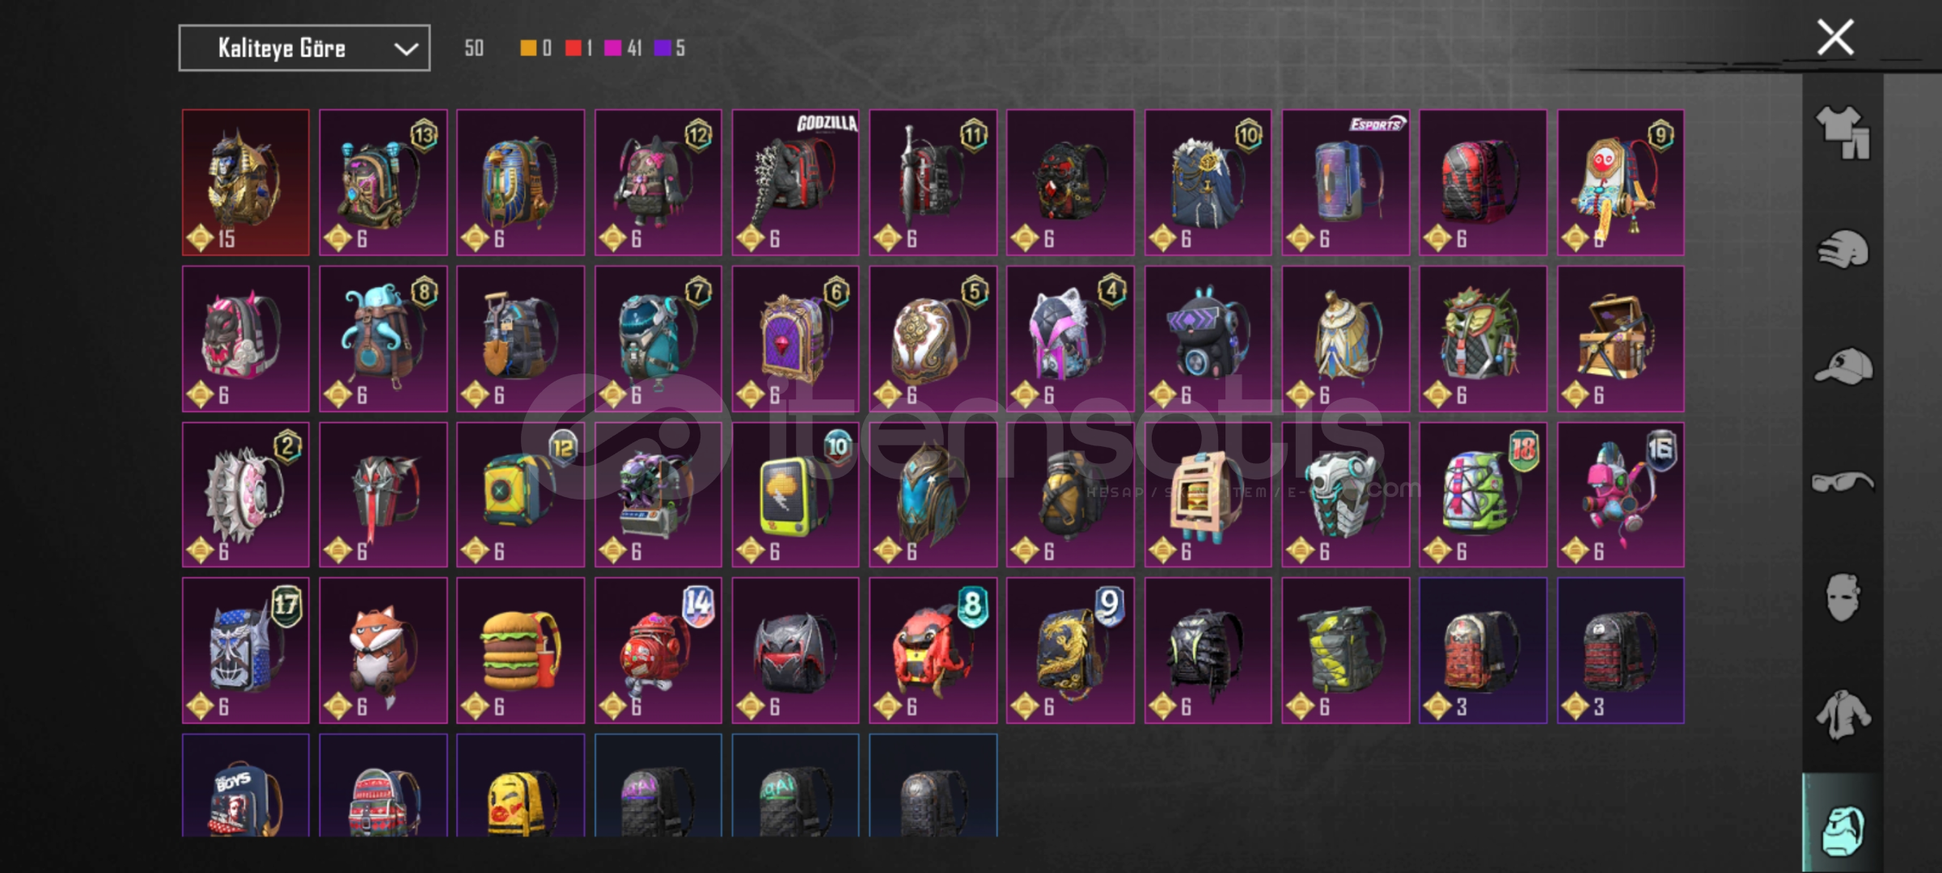The image size is (1942, 873).
Task: Select the backpack category in sidebar
Action: 1843,829
